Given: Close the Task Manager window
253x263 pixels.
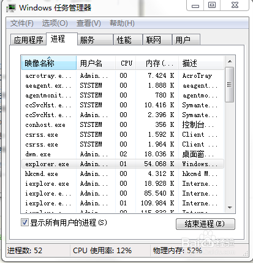Looking at the screenshot, I should point(235,5).
